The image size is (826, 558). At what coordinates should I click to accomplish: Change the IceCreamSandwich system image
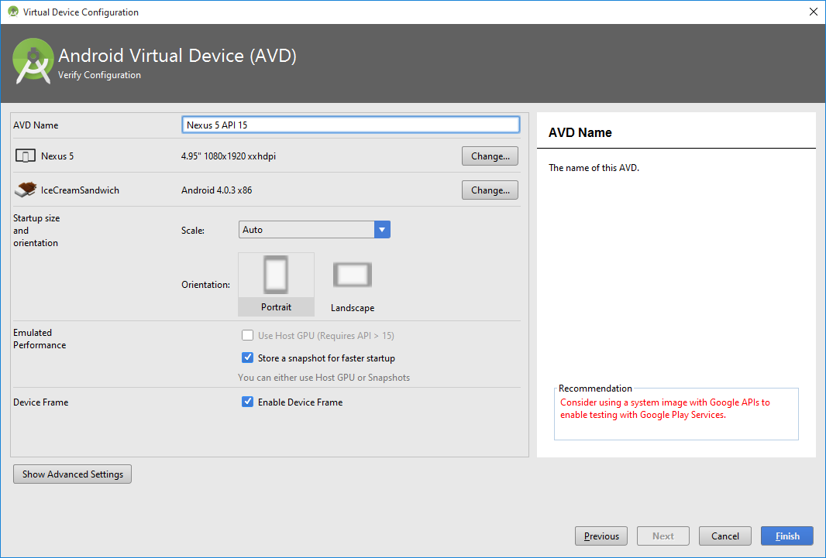coord(490,190)
